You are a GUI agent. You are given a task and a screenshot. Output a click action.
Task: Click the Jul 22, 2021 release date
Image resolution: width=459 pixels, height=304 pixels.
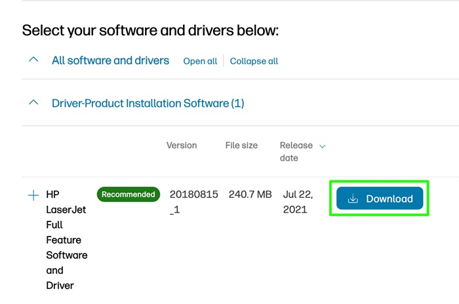(x=298, y=202)
